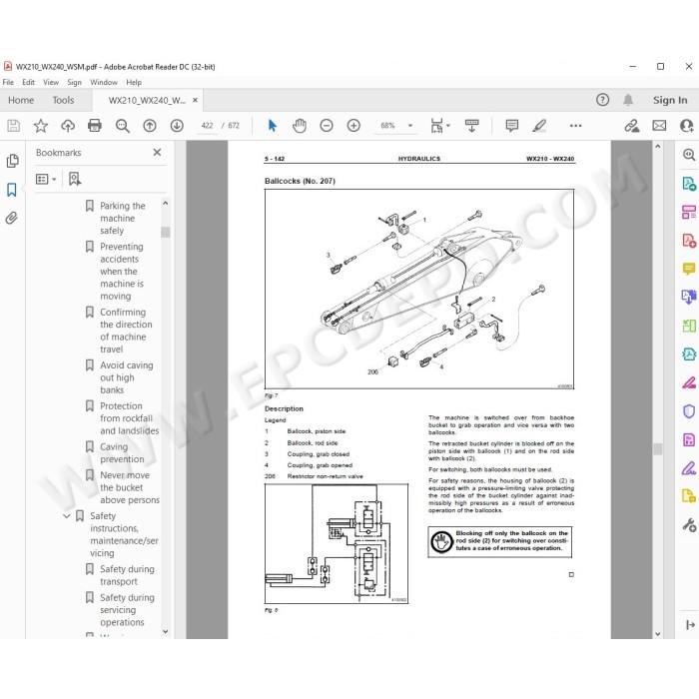Click document scrollbar up arrow
699x699 pixels.
[658, 147]
